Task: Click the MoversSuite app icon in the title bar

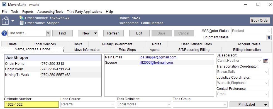Action: tap(4, 4)
